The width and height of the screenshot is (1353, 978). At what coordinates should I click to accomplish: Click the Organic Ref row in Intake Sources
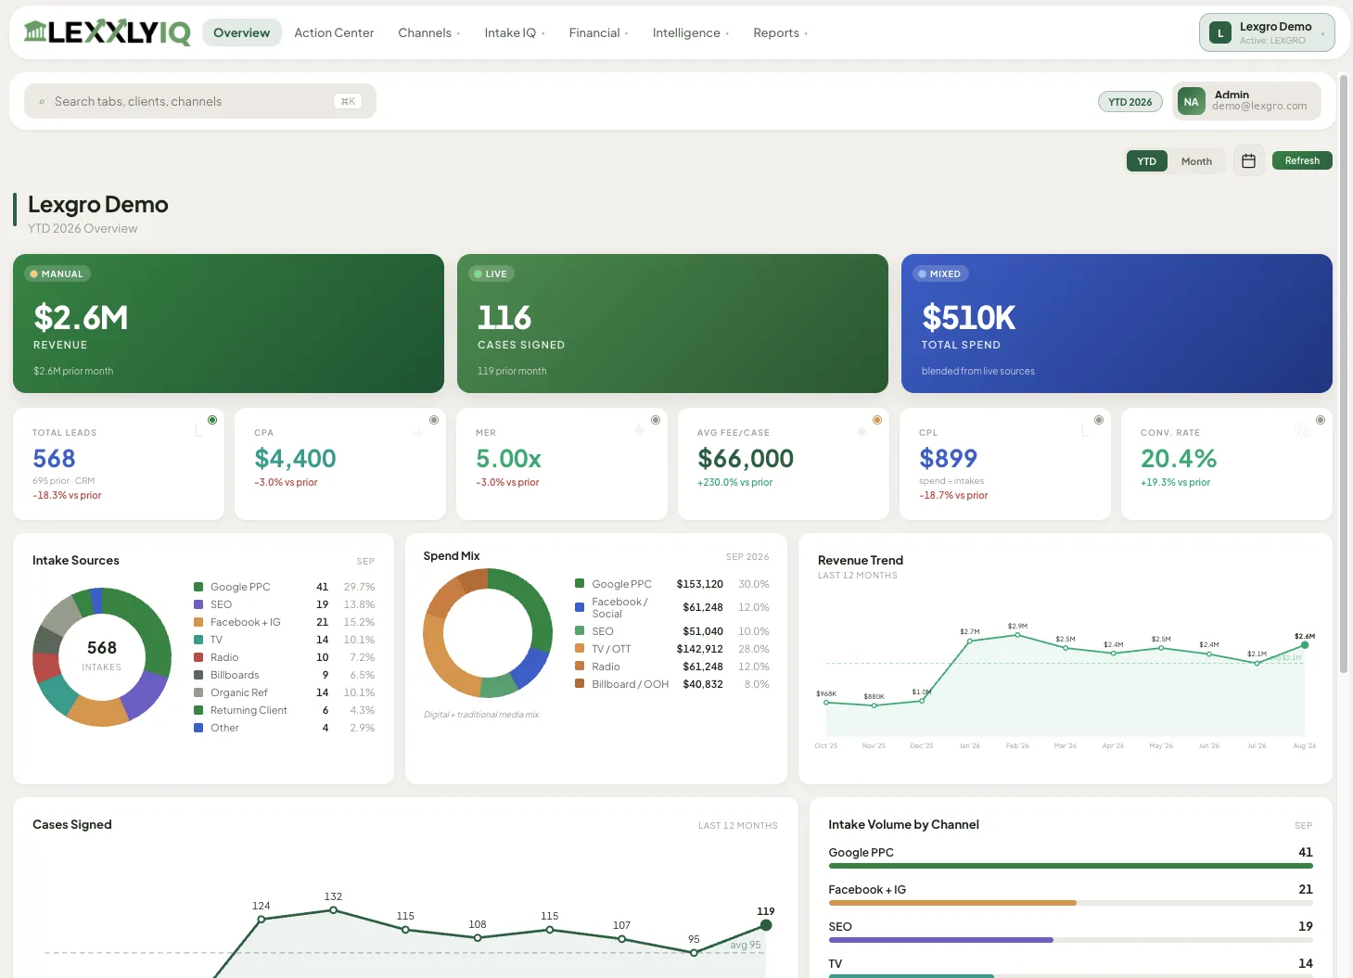[x=284, y=692]
